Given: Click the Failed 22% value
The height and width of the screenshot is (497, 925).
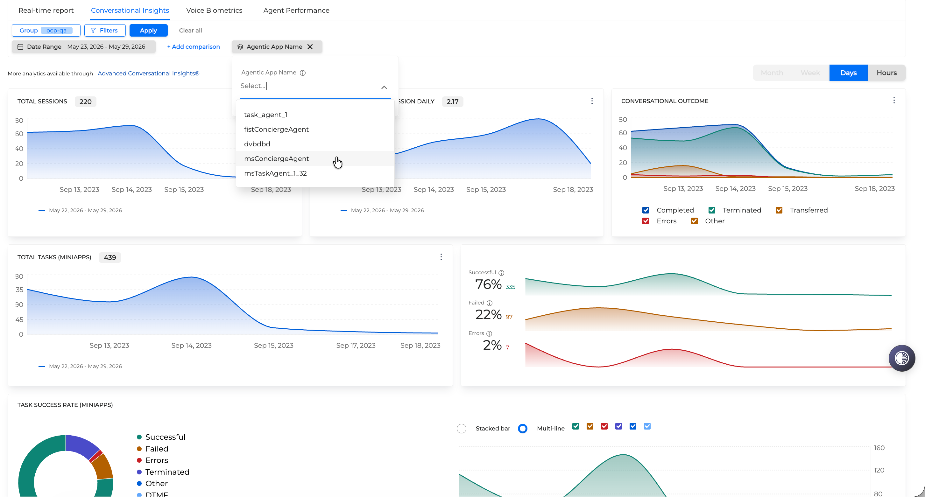Looking at the screenshot, I should coord(488,314).
